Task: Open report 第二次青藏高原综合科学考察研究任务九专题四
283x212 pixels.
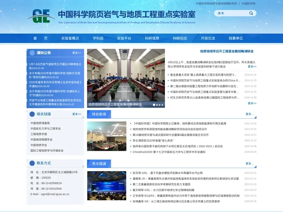Action: (162, 184)
